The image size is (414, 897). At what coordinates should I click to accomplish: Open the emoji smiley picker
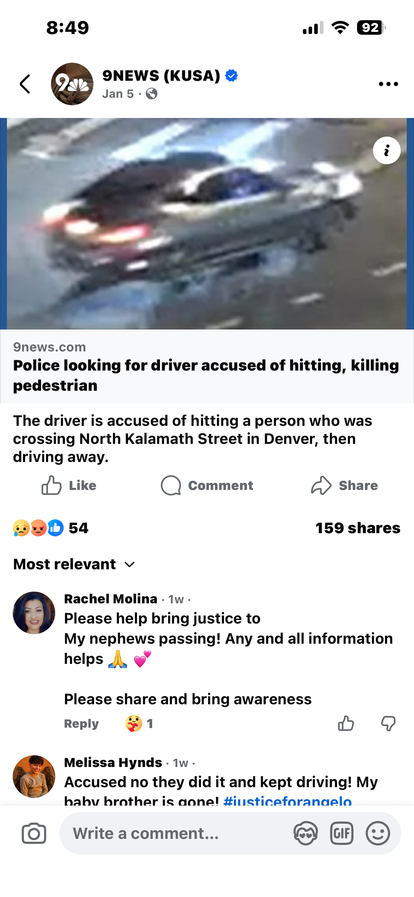378,833
